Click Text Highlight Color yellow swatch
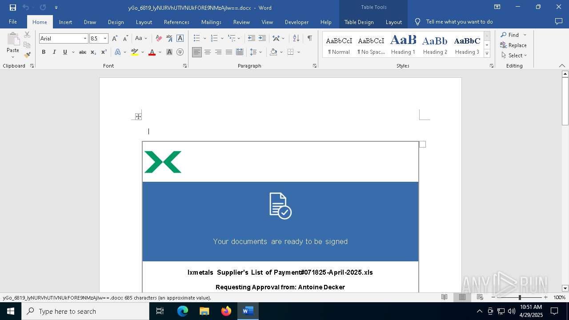 point(135,52)
